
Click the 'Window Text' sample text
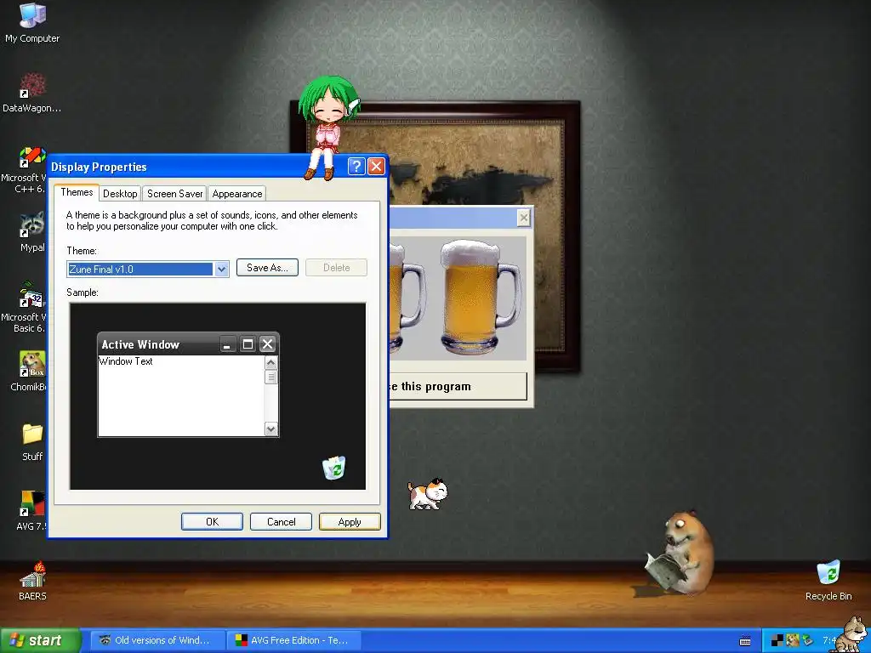126,361
